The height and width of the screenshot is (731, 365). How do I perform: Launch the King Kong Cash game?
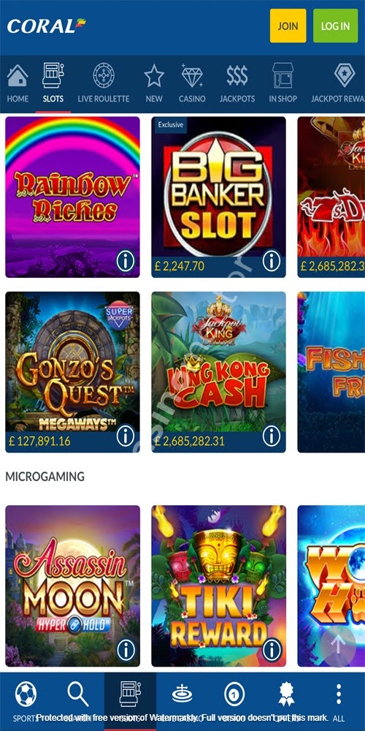(x=218, y=372)
